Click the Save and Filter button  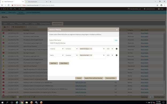point(110,78)
